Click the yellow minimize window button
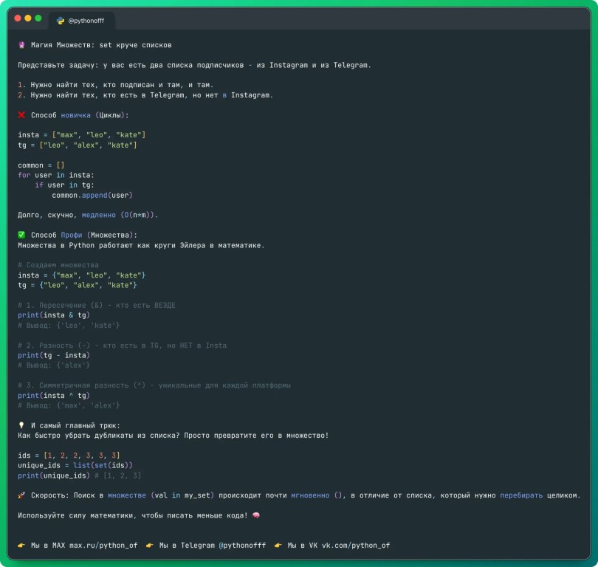Image resolution: width=598 pixels, height=567 pixels. 28,18
